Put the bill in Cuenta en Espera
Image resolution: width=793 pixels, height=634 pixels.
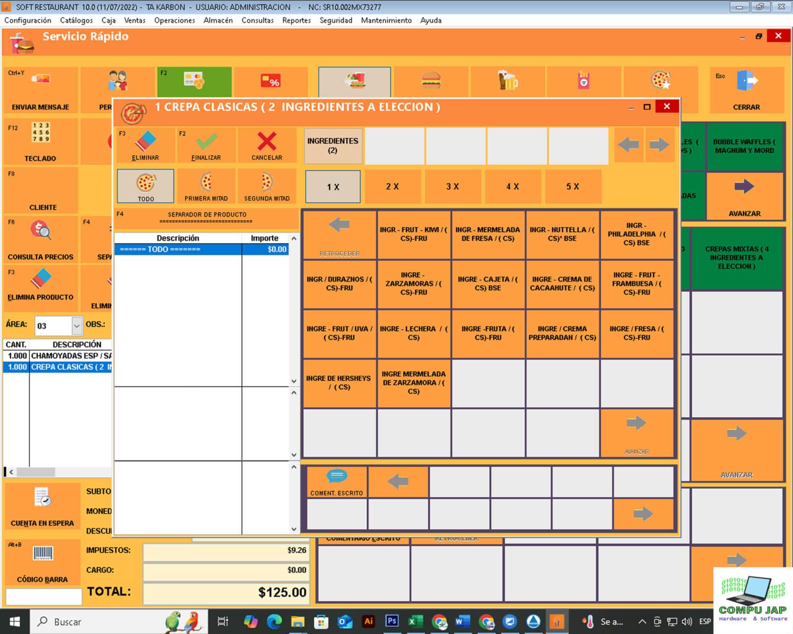(x=42, y=506)
